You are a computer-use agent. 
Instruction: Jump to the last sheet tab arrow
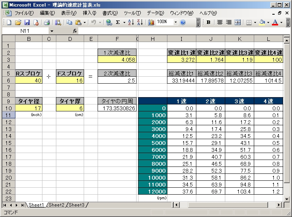coord(22,205)
